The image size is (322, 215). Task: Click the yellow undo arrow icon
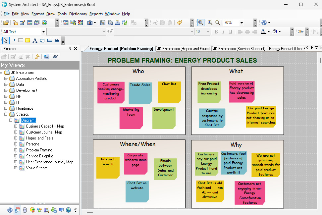coord(180,23)
